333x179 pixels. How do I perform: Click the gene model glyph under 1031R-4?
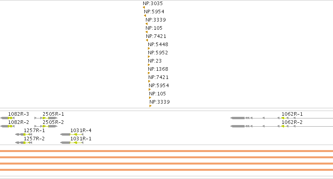coord(72,134)
